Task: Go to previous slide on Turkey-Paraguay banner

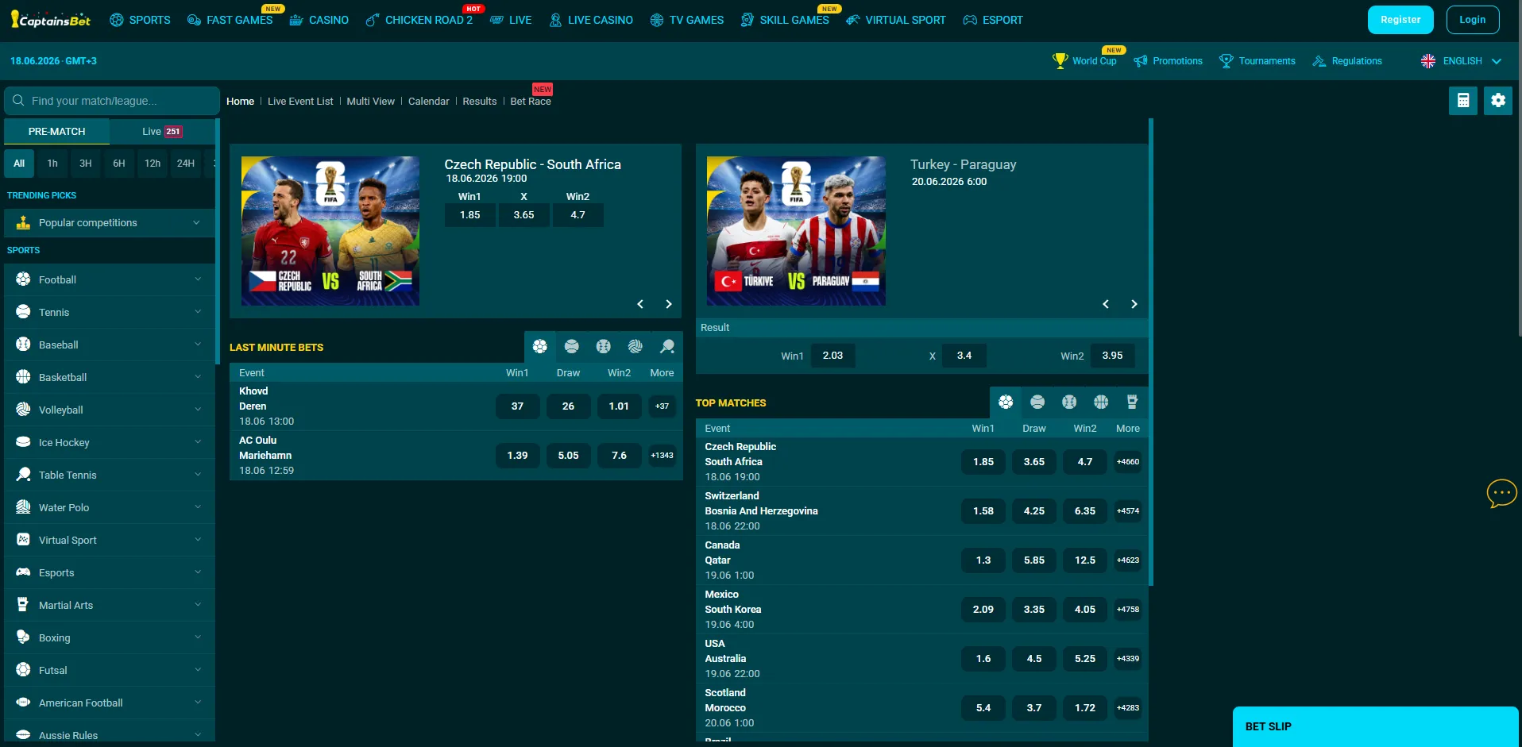Action: pos(1106,304)
